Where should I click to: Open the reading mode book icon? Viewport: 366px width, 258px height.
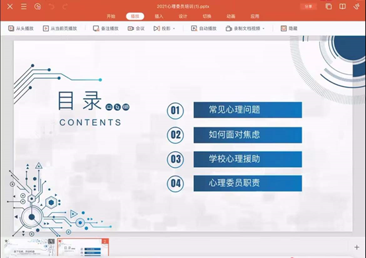[x=342, y=7]
